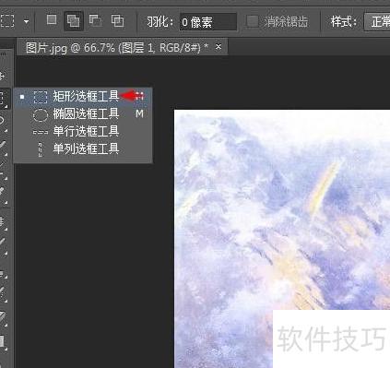Select the Subtract from Selection icon
Image resolution: width=390 pixels, height=368 pixels.
(x=96, y=20)
